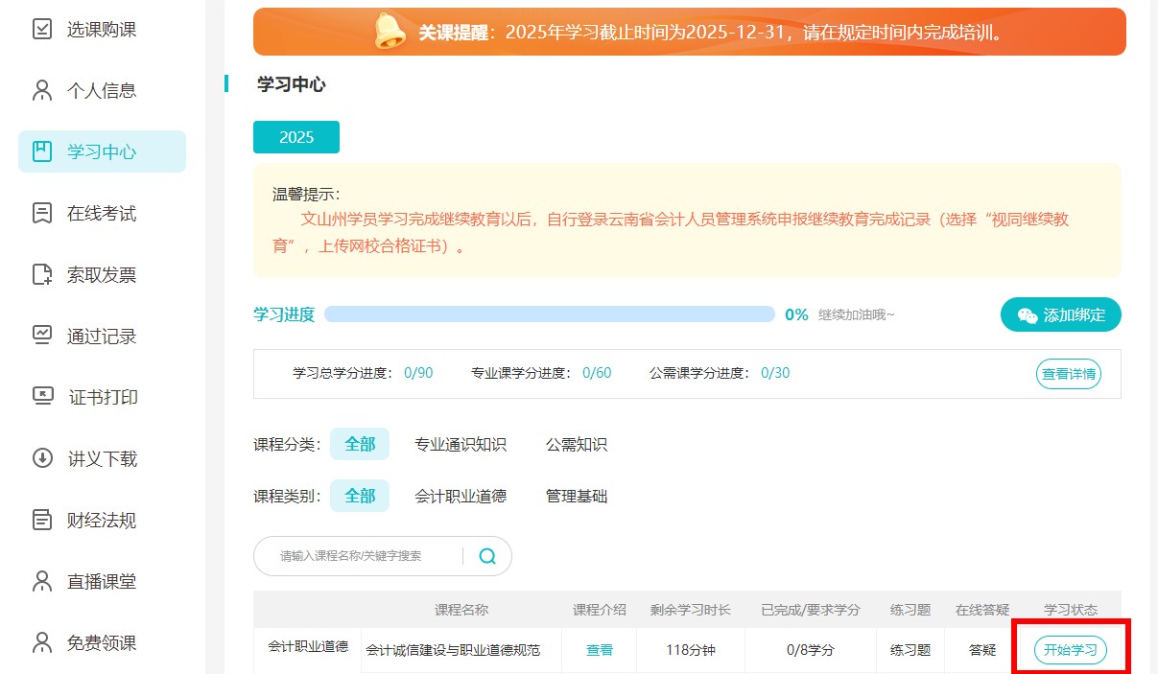Select 全部 under 课程分类
The width and height of the screenshot is (1158, 674).
click(360, 444)
